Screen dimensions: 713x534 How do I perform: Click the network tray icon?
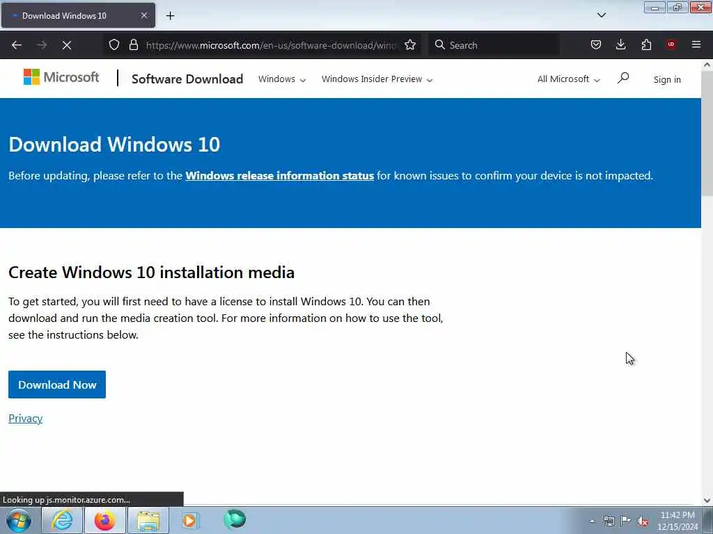(x=609, y=521)
